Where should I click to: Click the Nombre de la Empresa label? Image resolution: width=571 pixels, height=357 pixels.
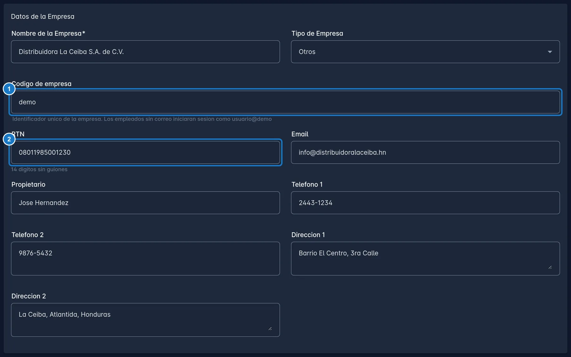[48, 33]
